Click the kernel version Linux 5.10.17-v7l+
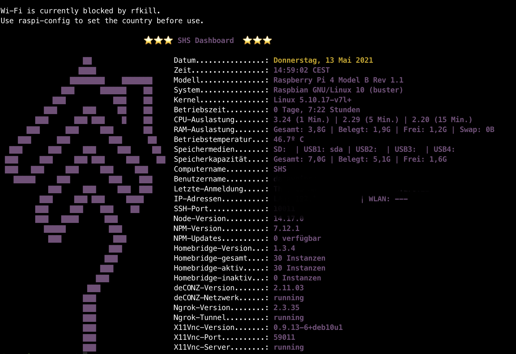The width and height of the screenshot is (516, 354). [x=312, y=100]
